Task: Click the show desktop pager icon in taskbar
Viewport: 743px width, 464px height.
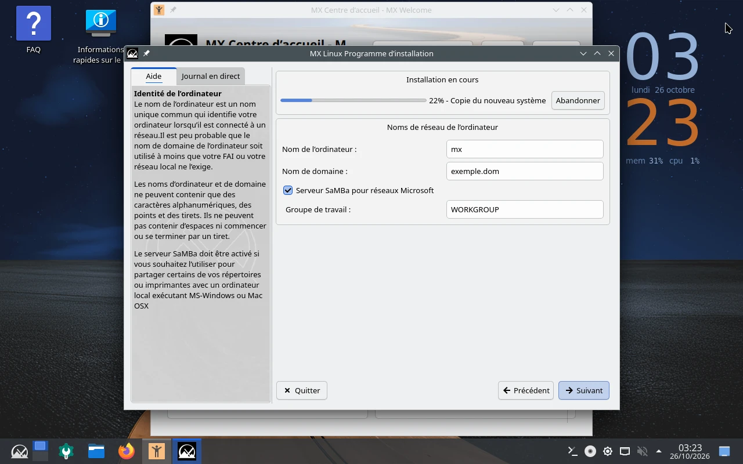Action: click(x=40, y=451)
